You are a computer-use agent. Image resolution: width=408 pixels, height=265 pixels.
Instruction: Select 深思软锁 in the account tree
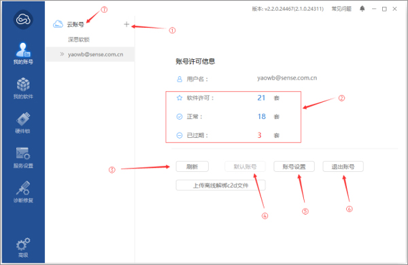(x=79, y=39)
